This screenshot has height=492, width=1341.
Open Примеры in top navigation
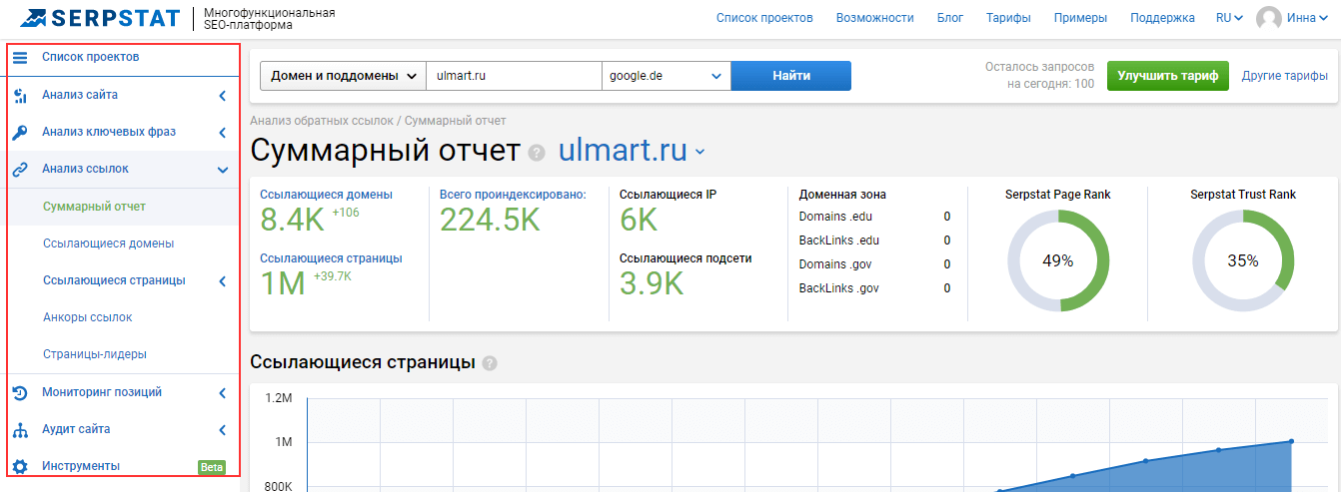coord(1080,18)
